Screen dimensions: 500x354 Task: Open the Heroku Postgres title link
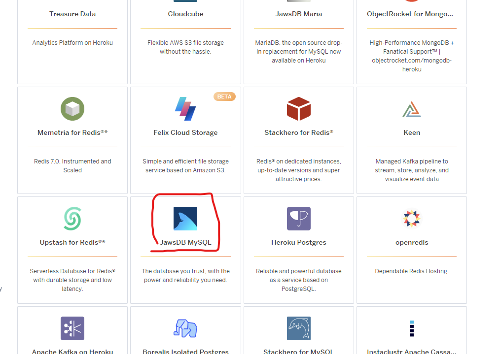299,243
